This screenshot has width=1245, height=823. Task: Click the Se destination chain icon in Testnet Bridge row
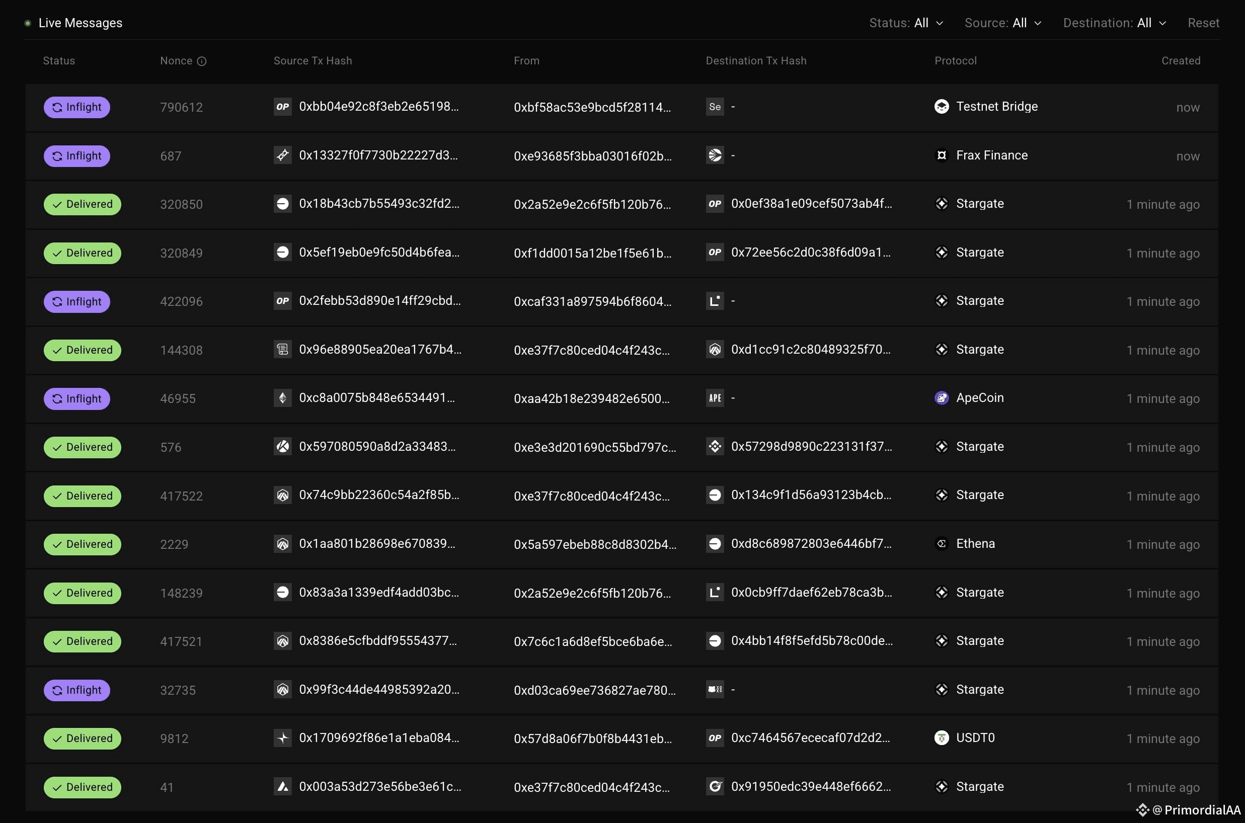tap(715, 107)
